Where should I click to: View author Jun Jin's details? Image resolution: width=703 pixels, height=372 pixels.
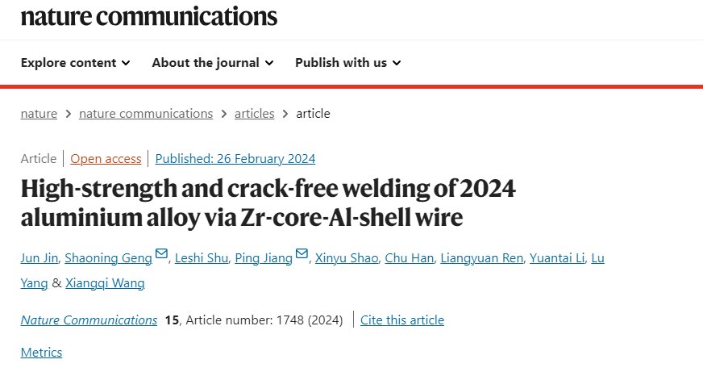point(39,258)
